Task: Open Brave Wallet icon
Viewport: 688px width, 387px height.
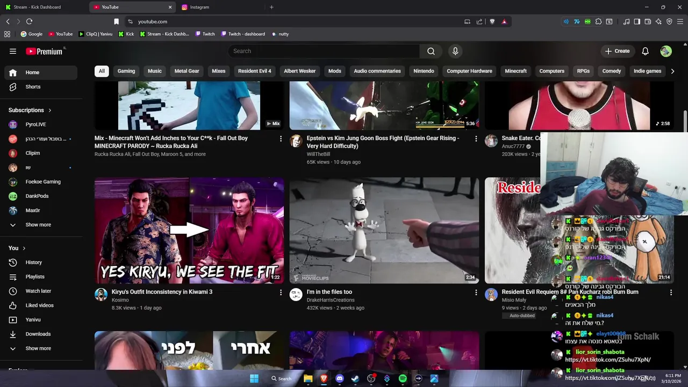Action: coord(648,21)
